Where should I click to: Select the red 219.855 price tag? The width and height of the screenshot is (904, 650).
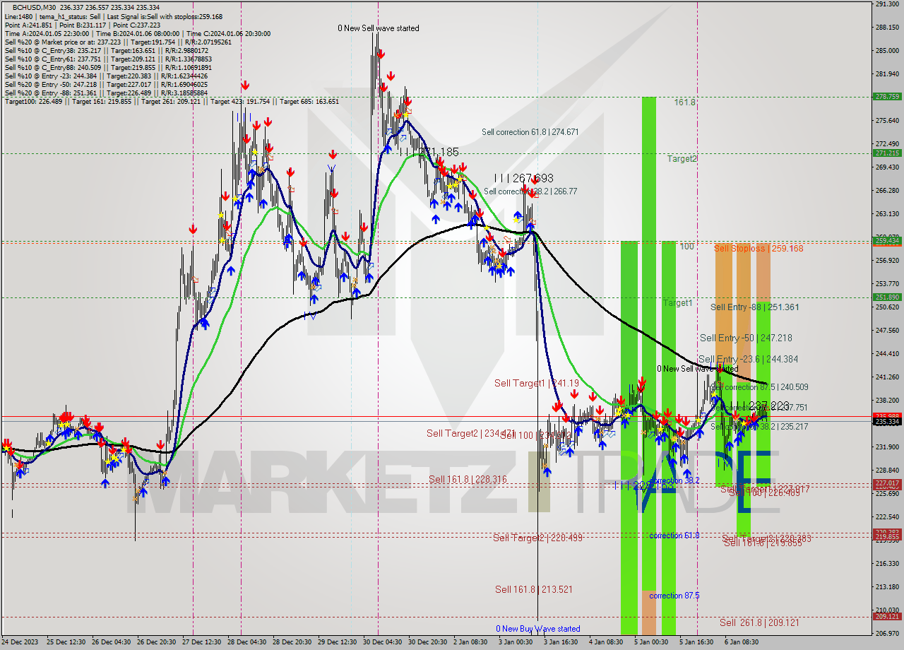(887, 537)
